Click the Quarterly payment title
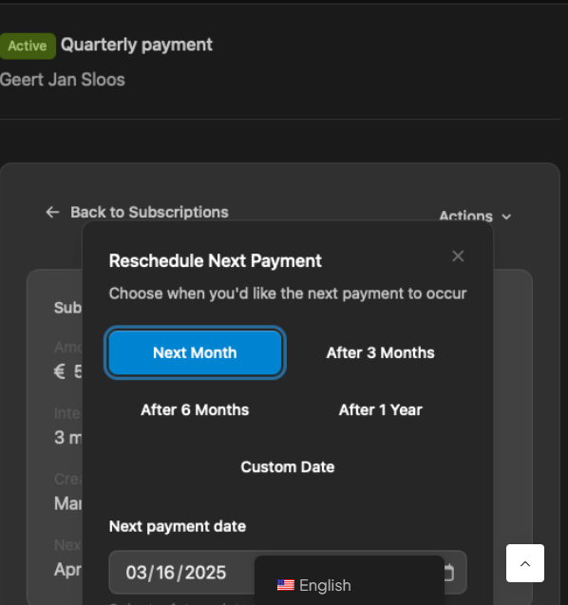Screen dimensions: 568x605 (x=137, y=45)
